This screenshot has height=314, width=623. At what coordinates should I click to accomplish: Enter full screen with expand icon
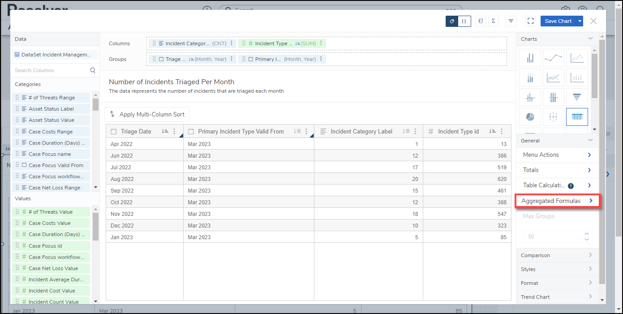click(530, 21)
